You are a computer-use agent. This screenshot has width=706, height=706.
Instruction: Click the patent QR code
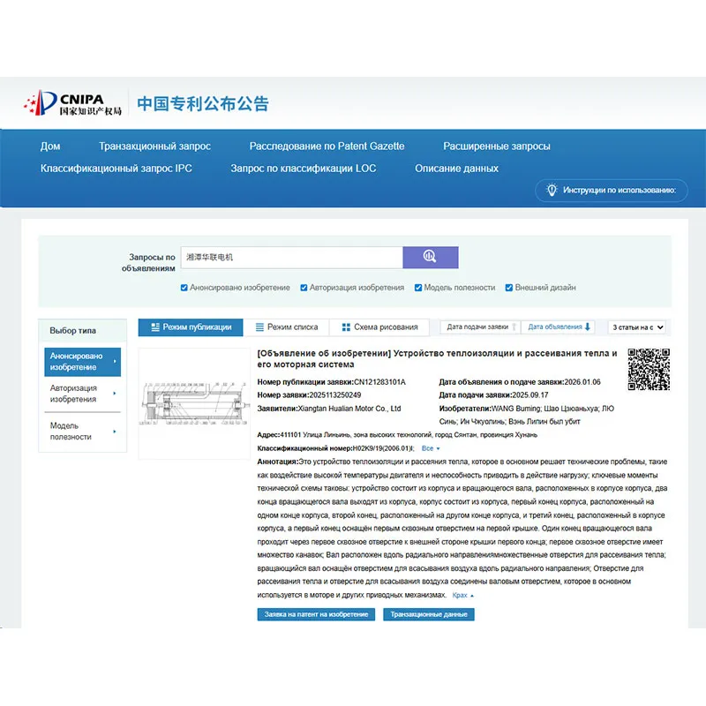pos(649,369)
